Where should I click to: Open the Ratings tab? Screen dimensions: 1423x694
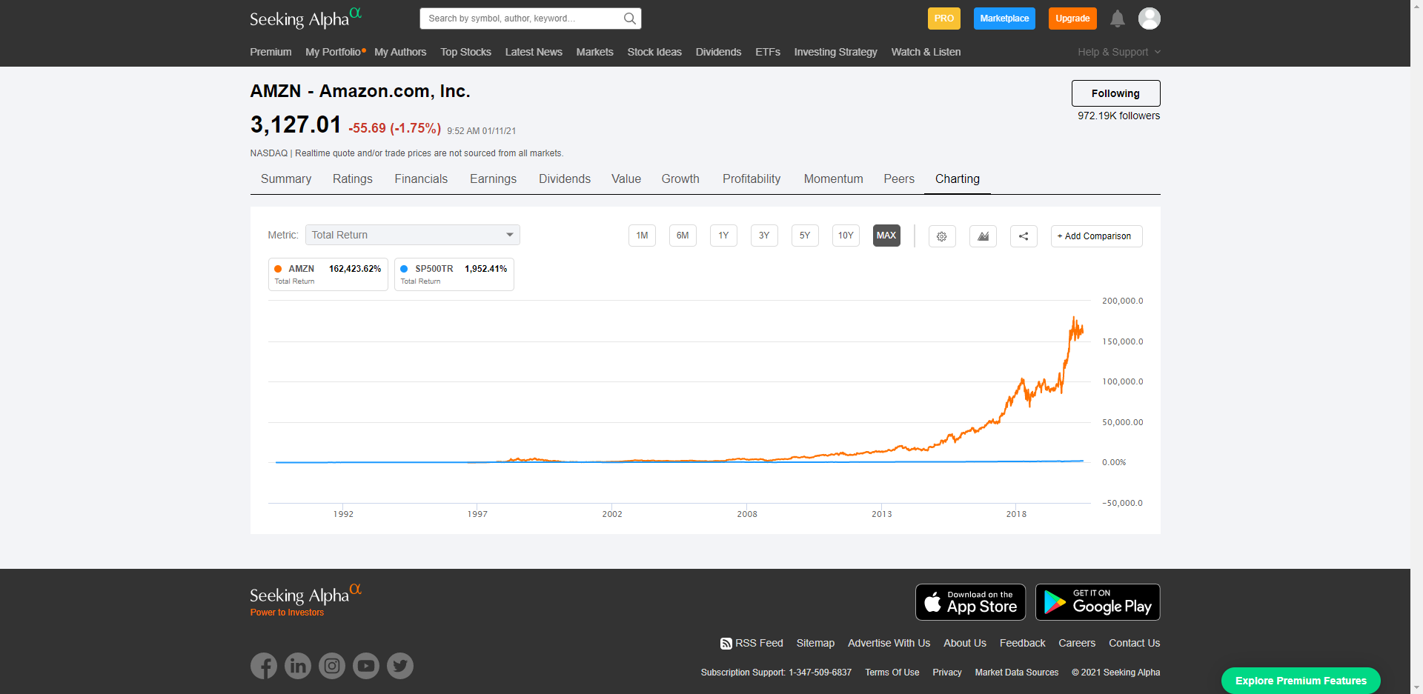coord(353,179)
